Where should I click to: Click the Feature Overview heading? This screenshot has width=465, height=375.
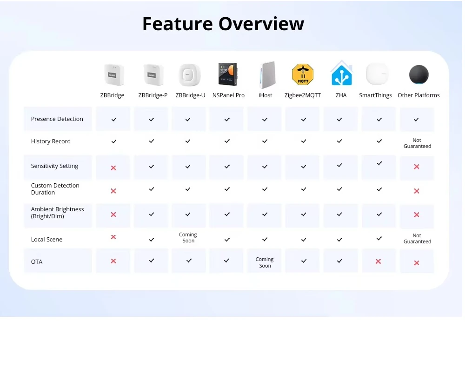tap(223, 24)
